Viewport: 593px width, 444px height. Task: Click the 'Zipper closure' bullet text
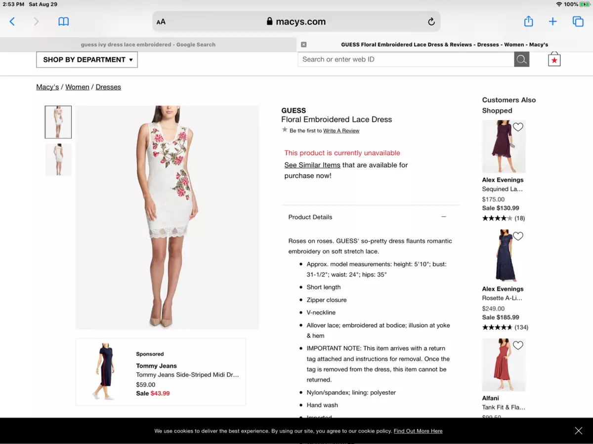pos(327,300)
